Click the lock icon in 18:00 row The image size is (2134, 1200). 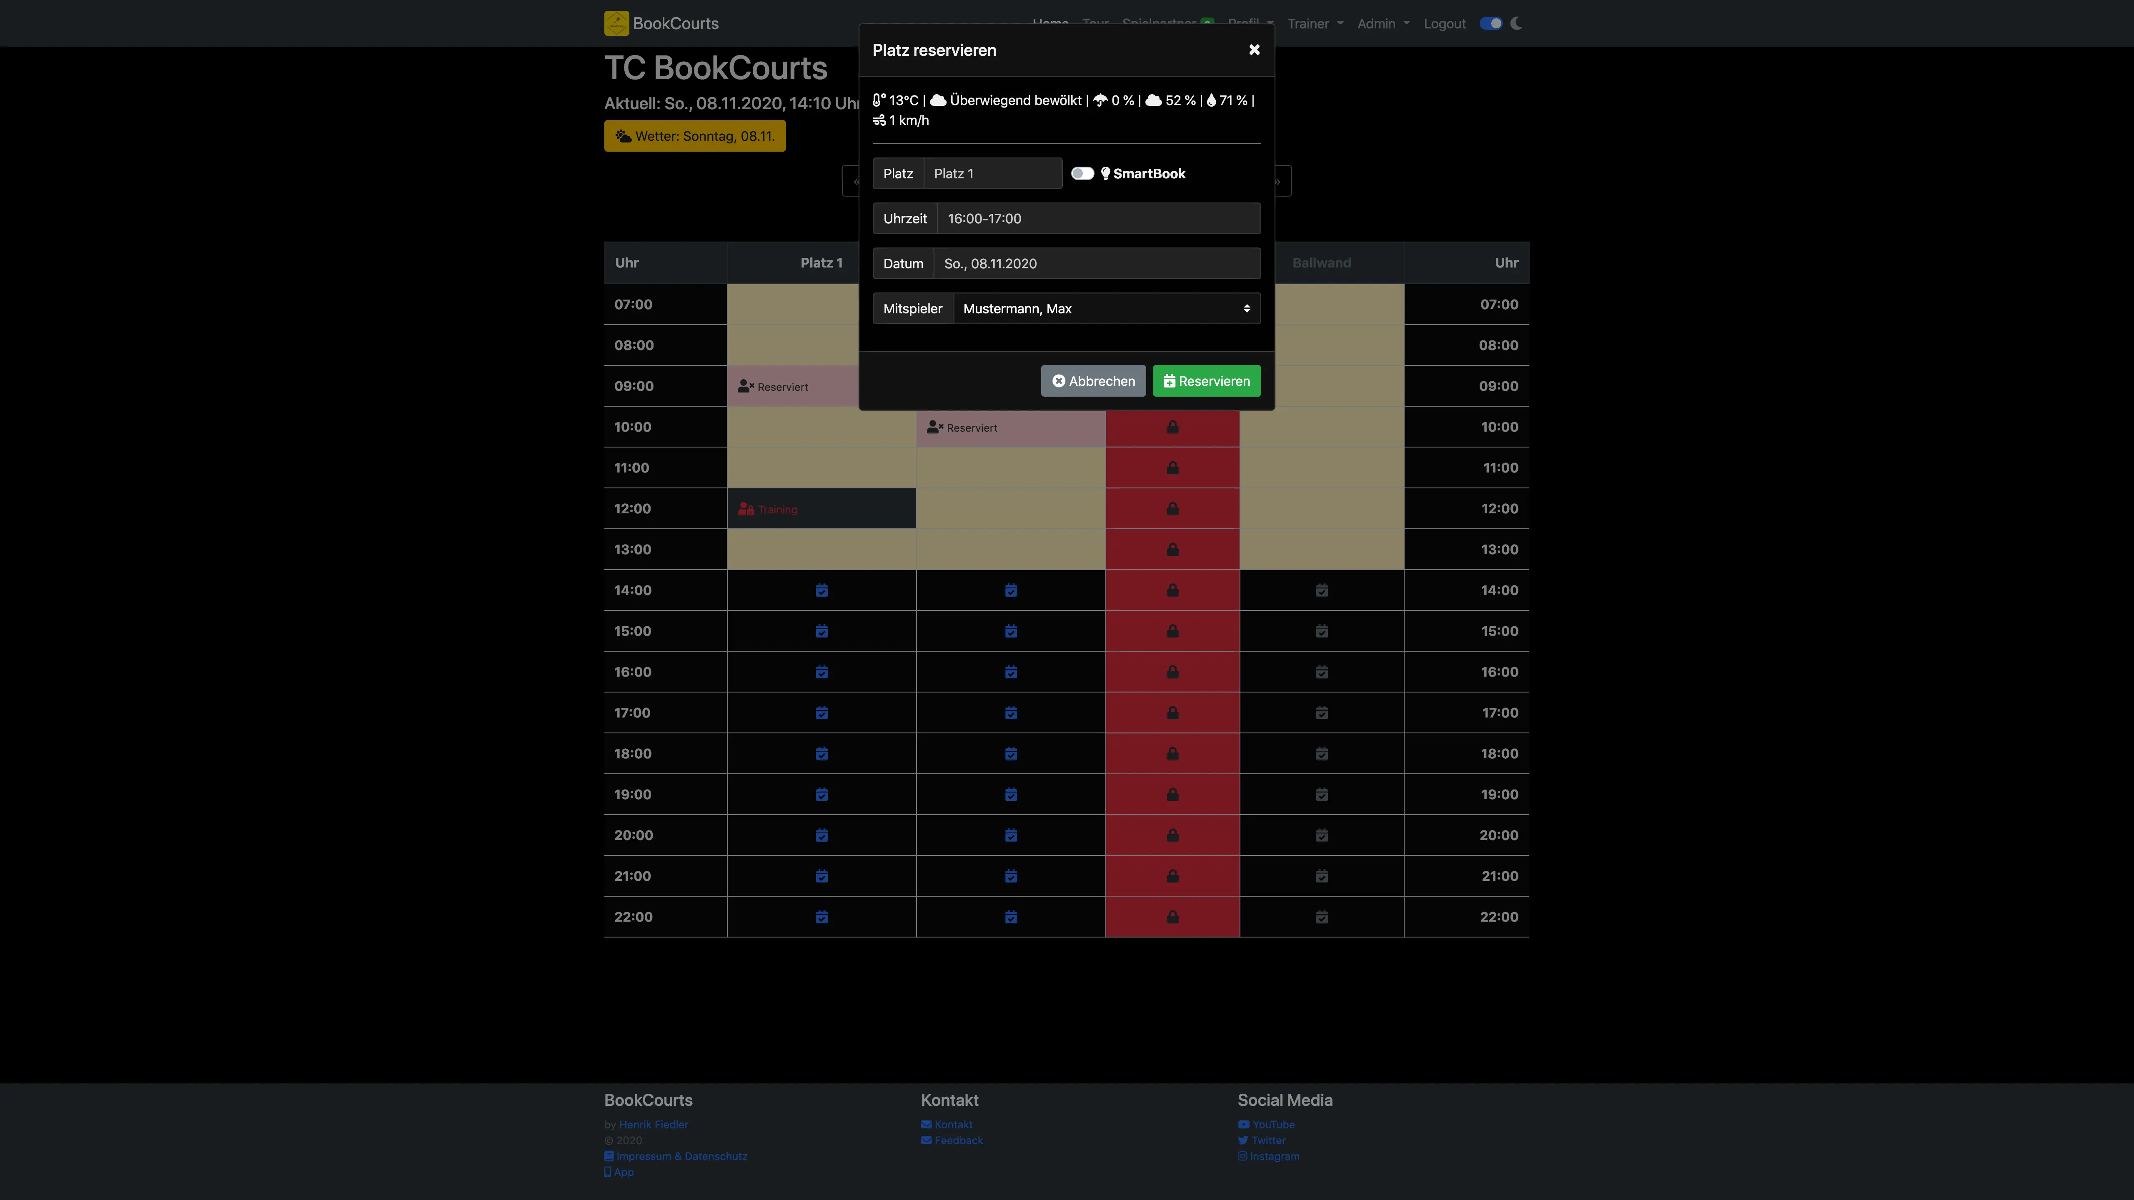click(1172, 754)
